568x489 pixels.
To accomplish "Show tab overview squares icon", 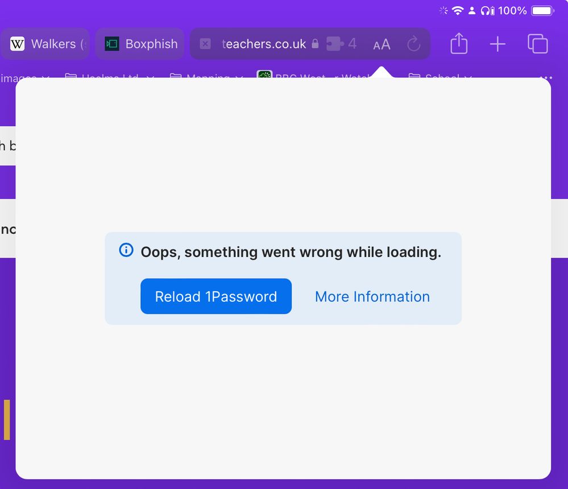I will (537, 44).
